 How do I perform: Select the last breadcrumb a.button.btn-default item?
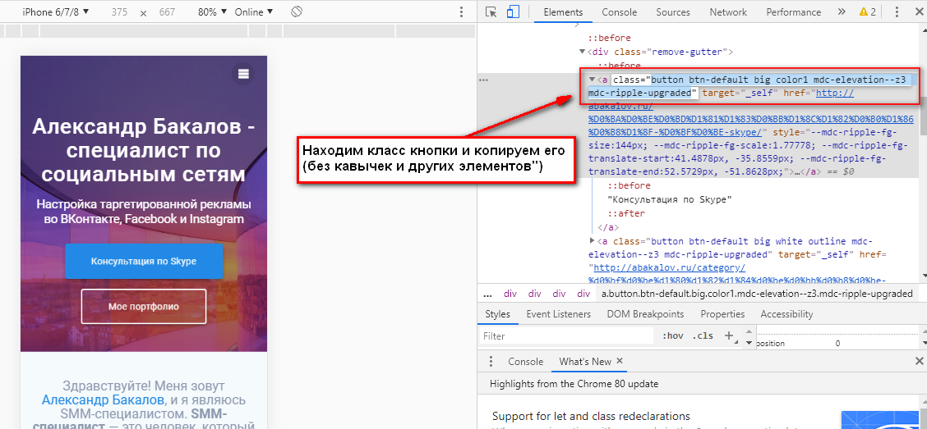[757, 294]
